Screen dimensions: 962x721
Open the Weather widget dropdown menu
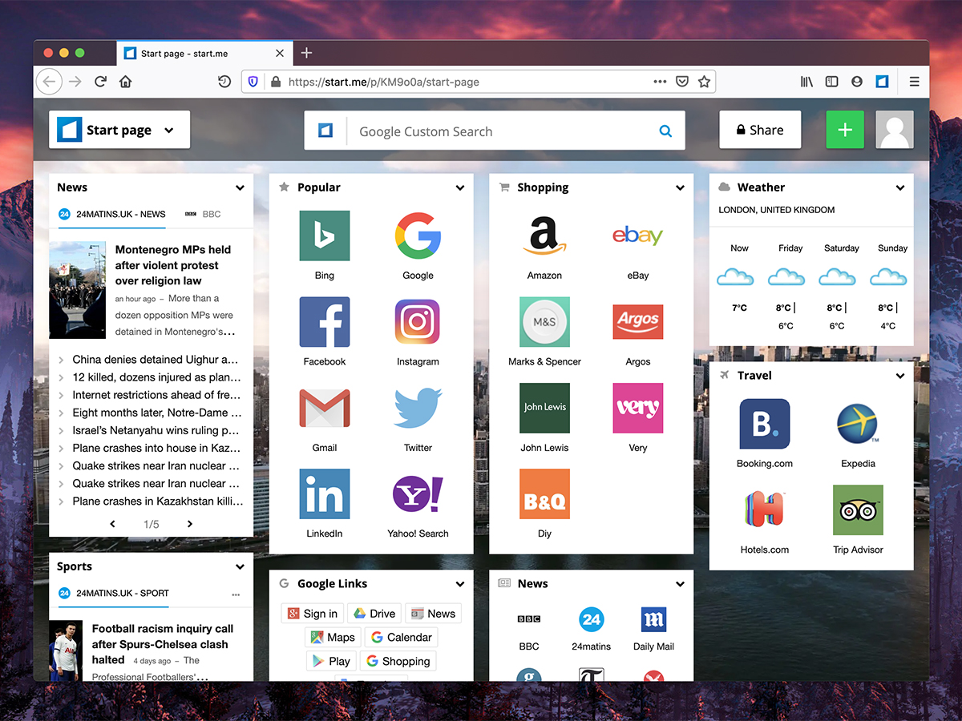click(x=900, y=187)
